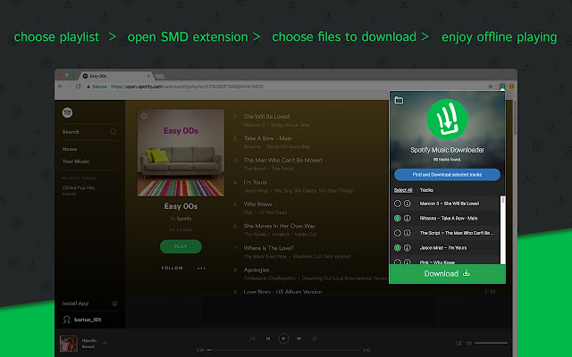Click the green PLAY button
The image size is (572, 357).
pyautogui.click(x=181, y=246)
